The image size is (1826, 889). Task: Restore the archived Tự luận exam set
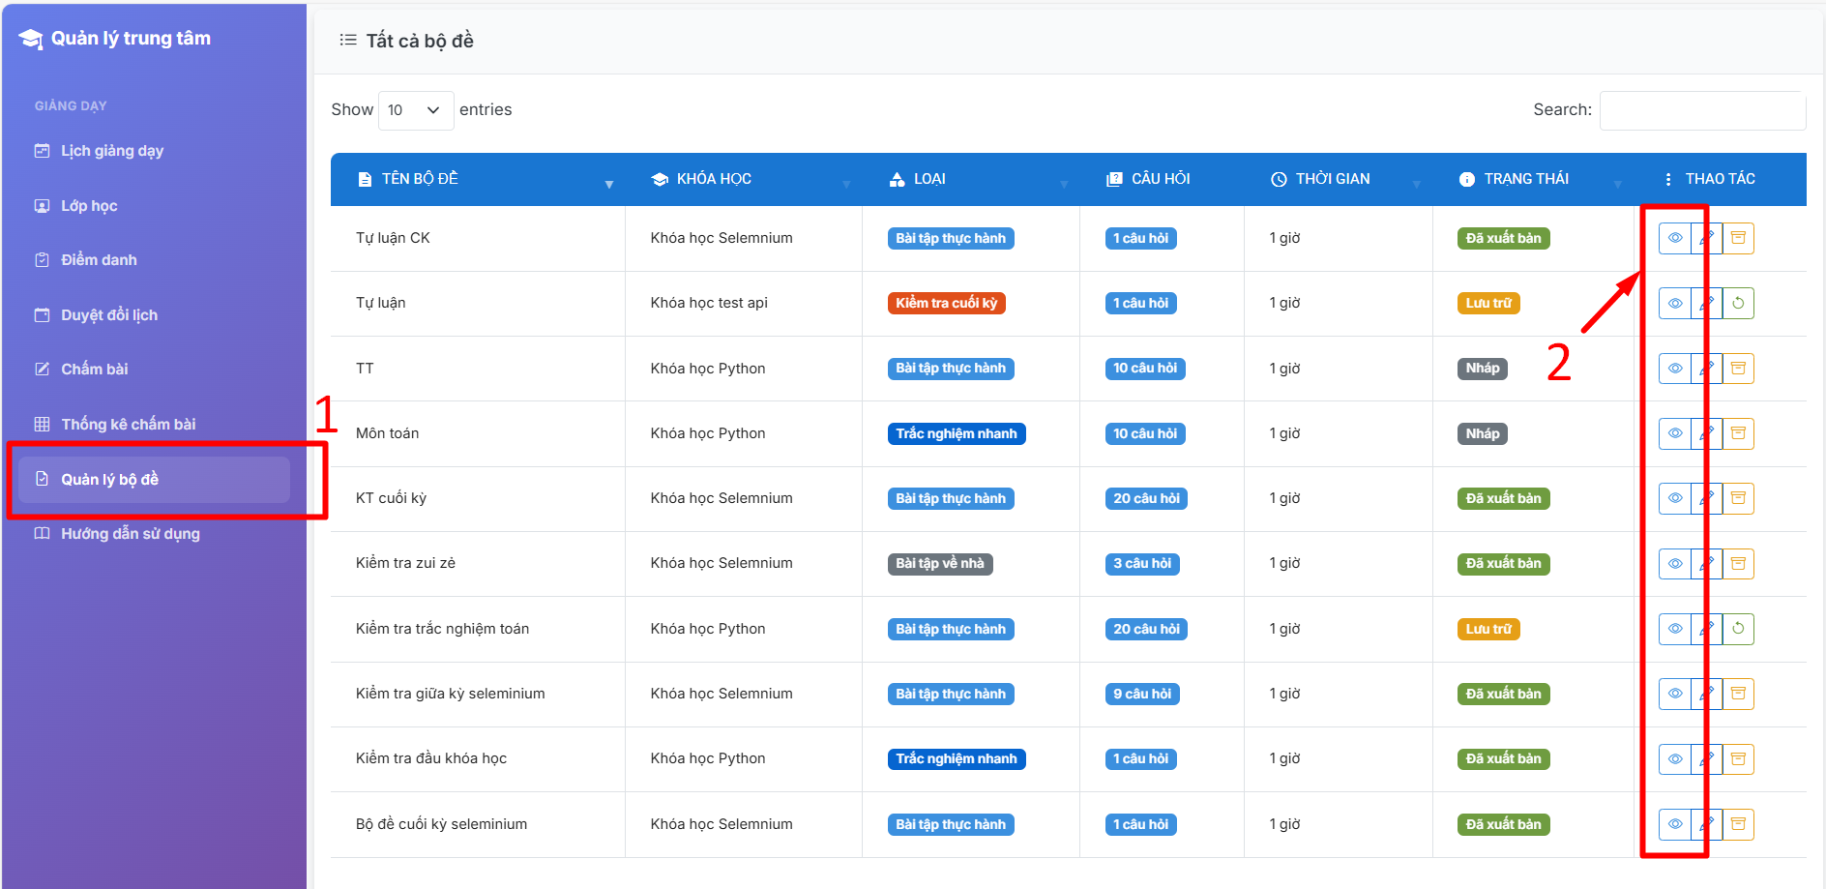(1738, 304)
